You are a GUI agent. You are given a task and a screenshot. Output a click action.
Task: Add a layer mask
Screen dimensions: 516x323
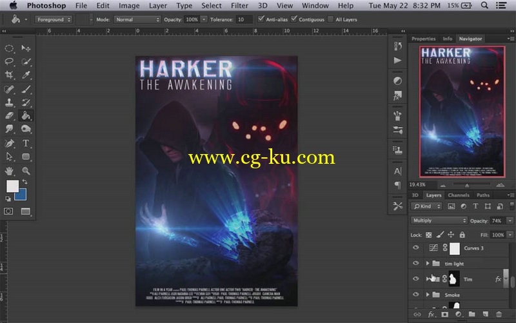444,315
